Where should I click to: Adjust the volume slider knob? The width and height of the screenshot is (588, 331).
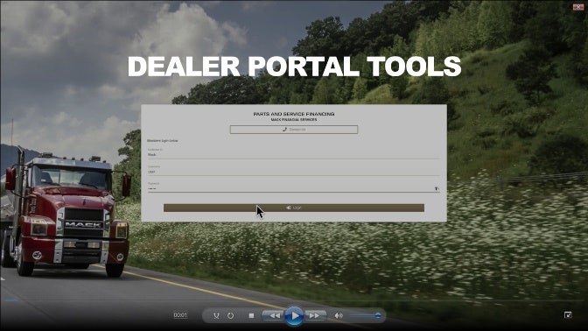(378, 315)
